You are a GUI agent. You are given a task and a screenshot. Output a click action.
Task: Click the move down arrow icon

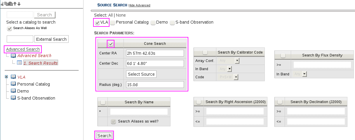click(19, 4)
